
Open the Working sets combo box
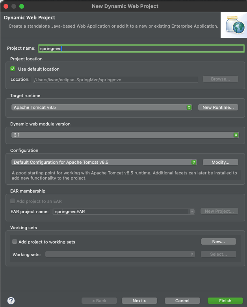point(120,254)
